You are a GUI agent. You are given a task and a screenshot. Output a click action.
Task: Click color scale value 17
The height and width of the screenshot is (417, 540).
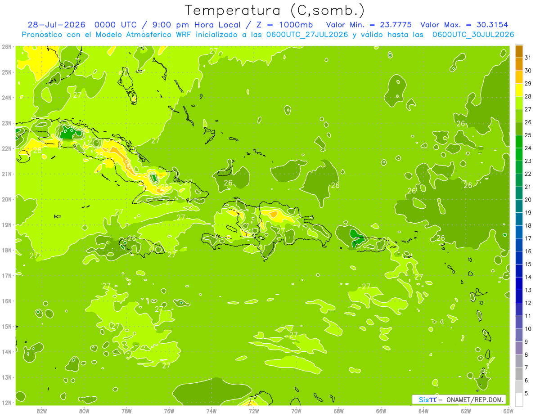(x=528, y=238)
